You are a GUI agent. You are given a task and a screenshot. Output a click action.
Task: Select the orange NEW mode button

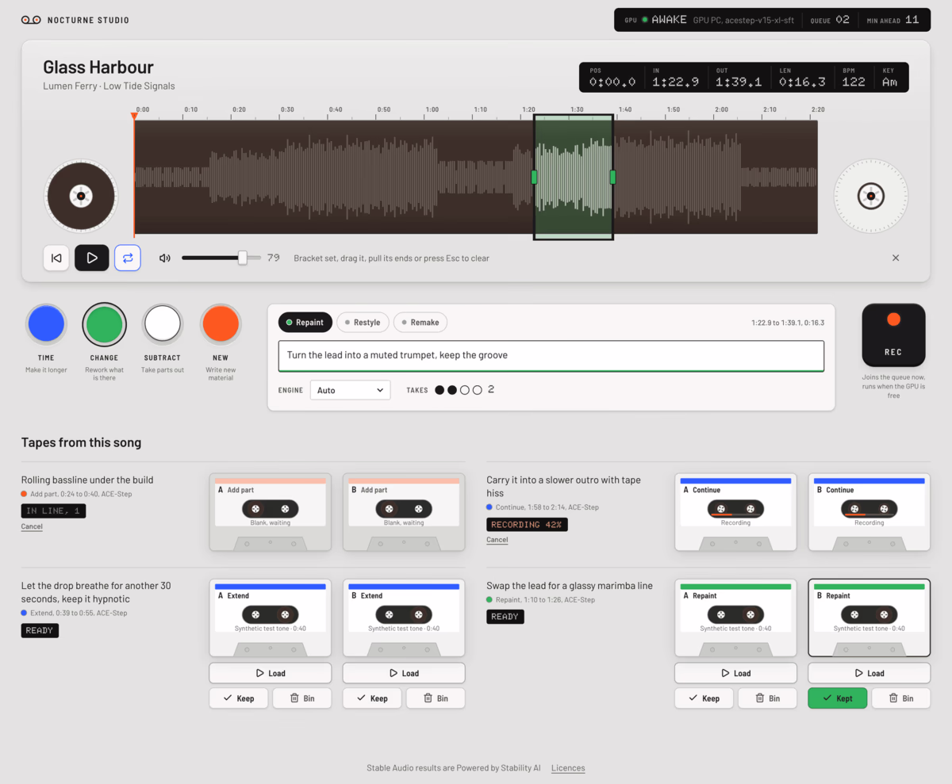coord(221,324)
